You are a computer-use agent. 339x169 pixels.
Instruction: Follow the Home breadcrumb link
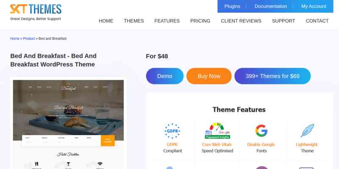coord(15,38)
